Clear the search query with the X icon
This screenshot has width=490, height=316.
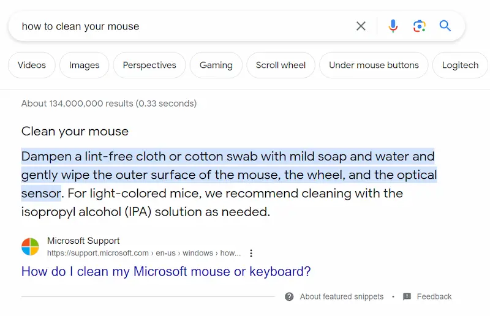tap(361, 26)
